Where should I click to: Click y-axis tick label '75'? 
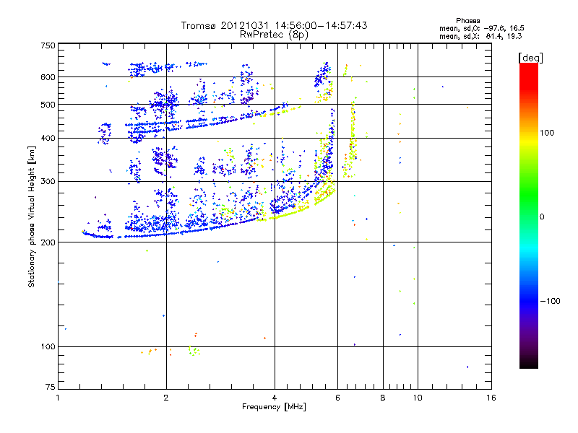pos(50,387)
